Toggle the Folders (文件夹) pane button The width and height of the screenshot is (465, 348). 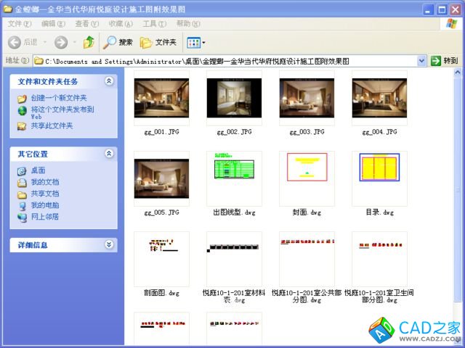[x=159, y=43]
